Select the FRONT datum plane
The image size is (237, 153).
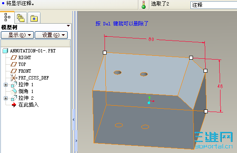point(25,71)
